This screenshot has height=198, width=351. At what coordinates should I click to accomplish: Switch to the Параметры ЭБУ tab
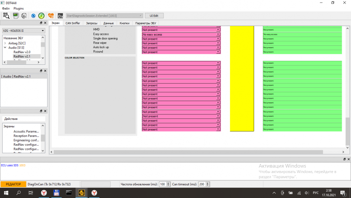146,23
